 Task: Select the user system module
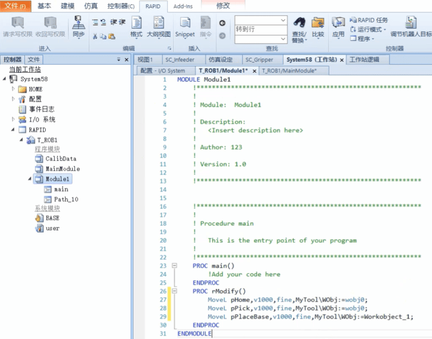pos(47,228)
